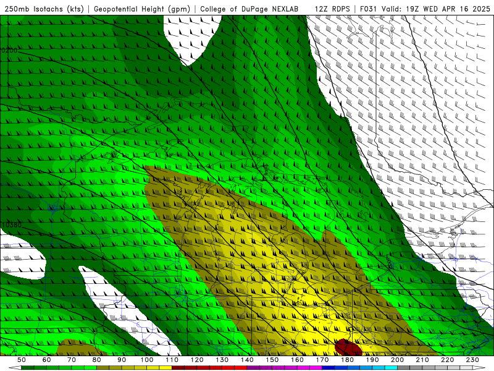The width and height of the screenshot is (494, 371).
Task: Click the 140 label on the color scale
Action: click(x=247, y=360)
